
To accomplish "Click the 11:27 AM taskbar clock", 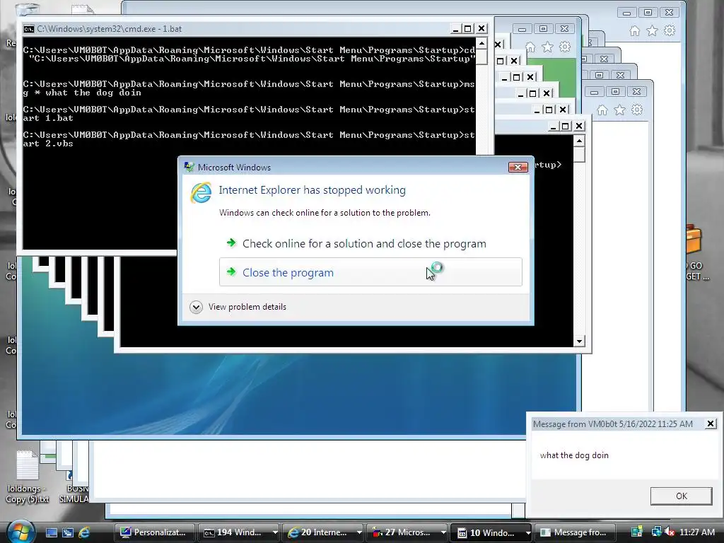I will tap(697, 532).
